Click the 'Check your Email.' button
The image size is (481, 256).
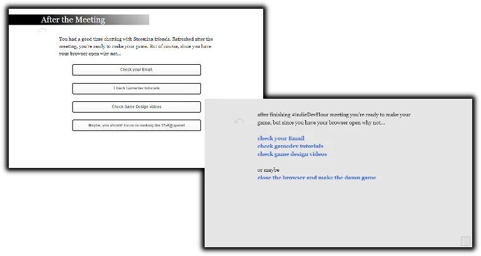[x=137, y=70]
